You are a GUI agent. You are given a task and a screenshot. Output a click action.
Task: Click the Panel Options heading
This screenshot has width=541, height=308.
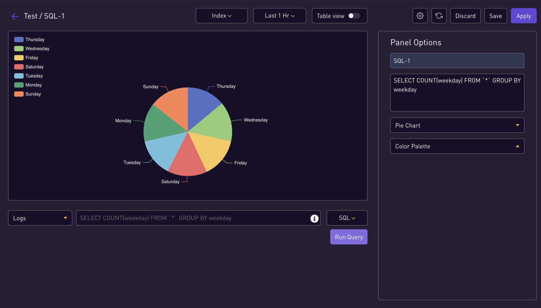pos(416,42)
